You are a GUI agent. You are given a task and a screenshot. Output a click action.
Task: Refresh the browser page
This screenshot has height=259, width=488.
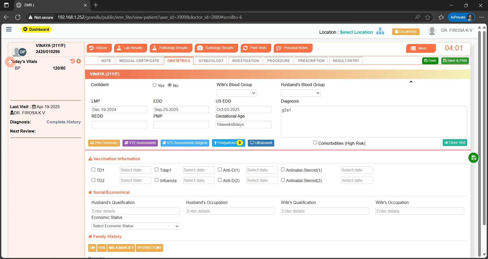coord(18,17)
